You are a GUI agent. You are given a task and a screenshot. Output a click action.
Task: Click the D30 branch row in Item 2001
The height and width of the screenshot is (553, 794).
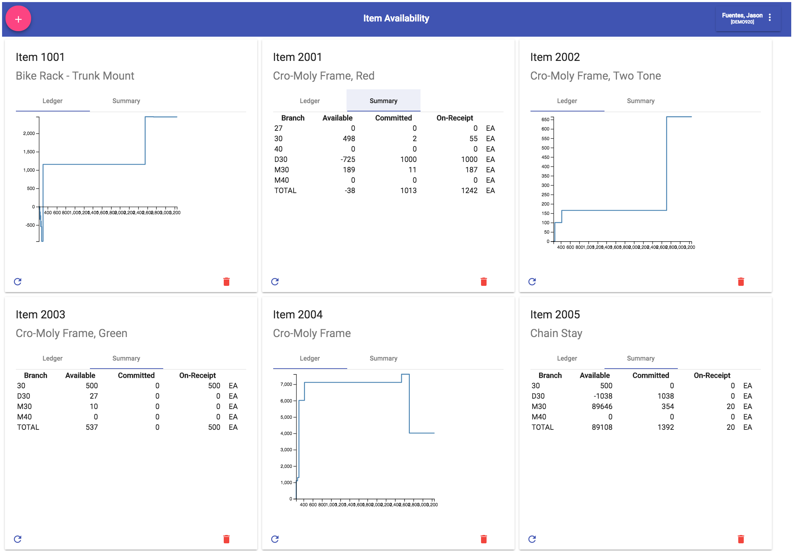tap(385, 160)
